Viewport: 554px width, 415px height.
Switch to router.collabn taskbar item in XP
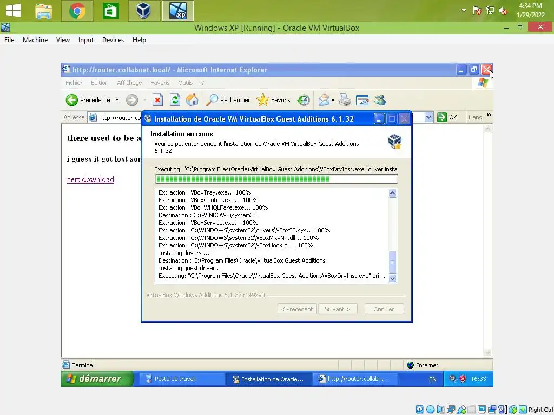pyautogui.click(x=355, y=379)
